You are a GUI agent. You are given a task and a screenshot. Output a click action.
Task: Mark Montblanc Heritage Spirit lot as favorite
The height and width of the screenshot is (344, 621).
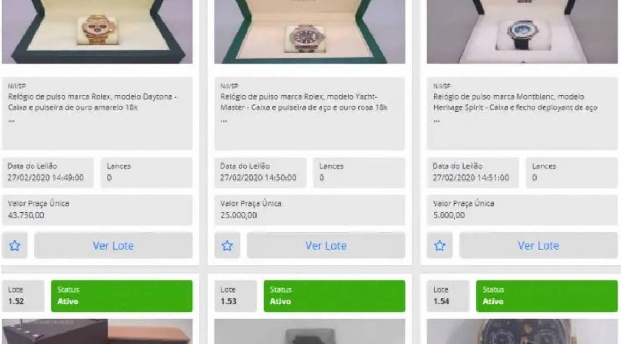coord(440,246)
